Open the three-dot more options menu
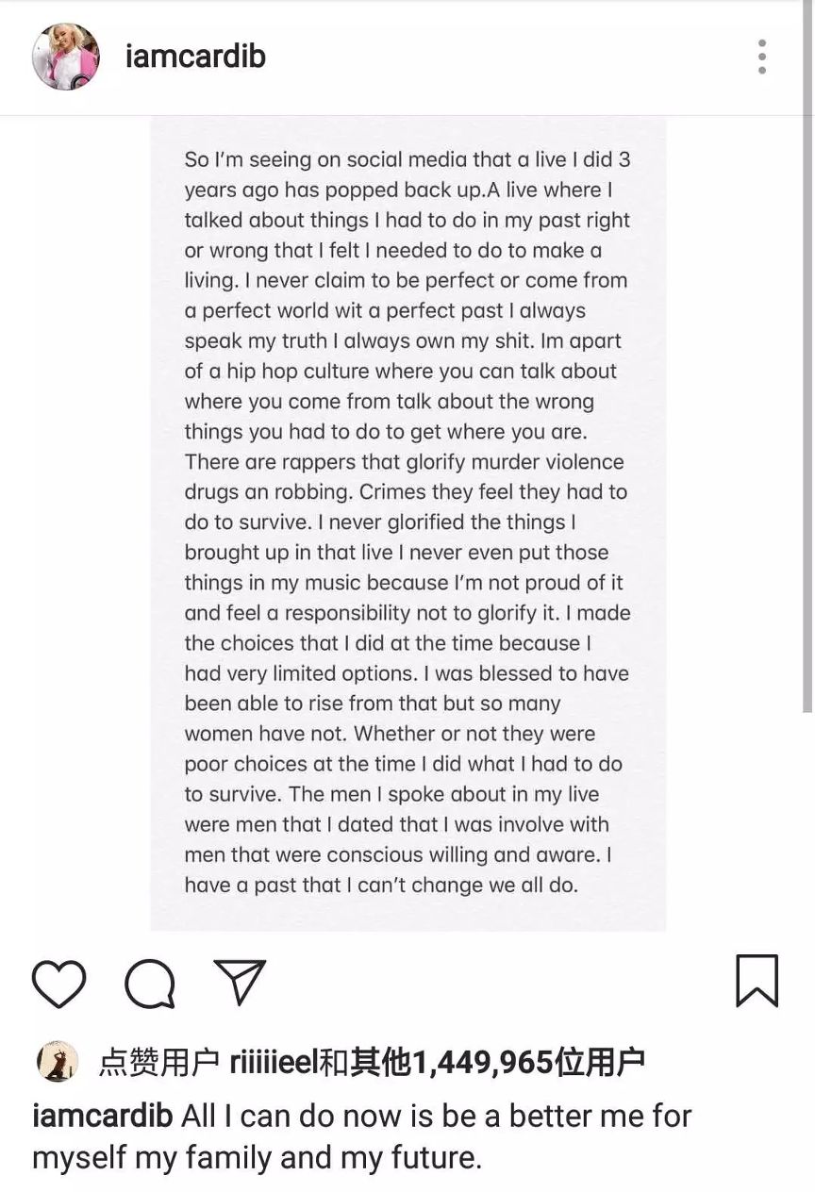 pyautogui.click(x=762, y=57)
